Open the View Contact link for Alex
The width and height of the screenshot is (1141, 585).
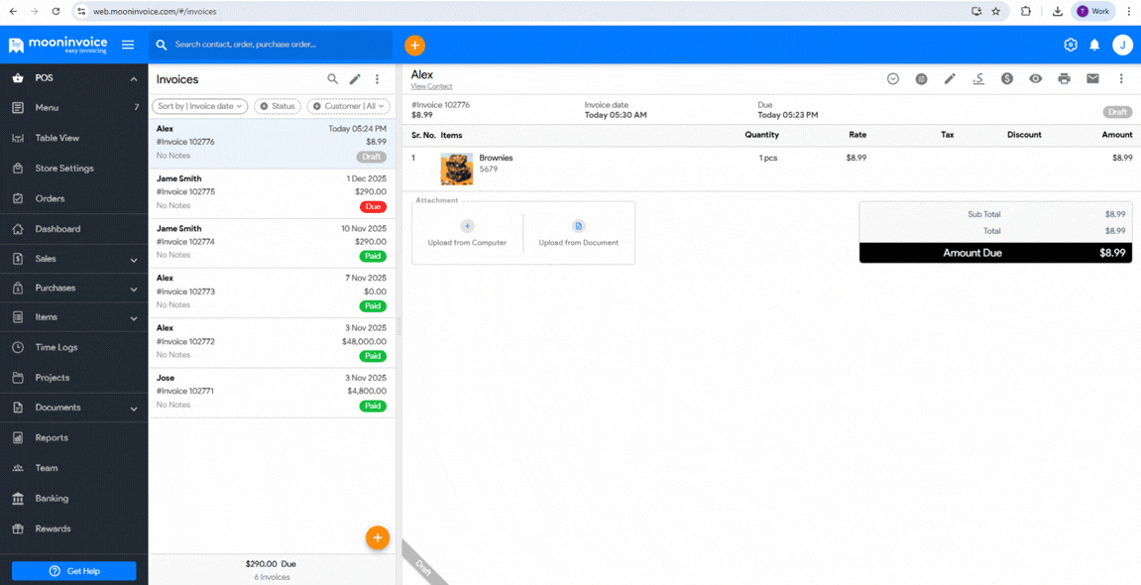click(431, 85)
